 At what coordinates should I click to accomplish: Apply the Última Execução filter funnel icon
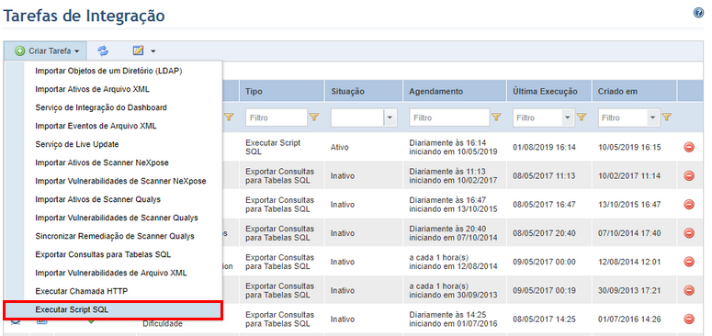pos(581,118)
